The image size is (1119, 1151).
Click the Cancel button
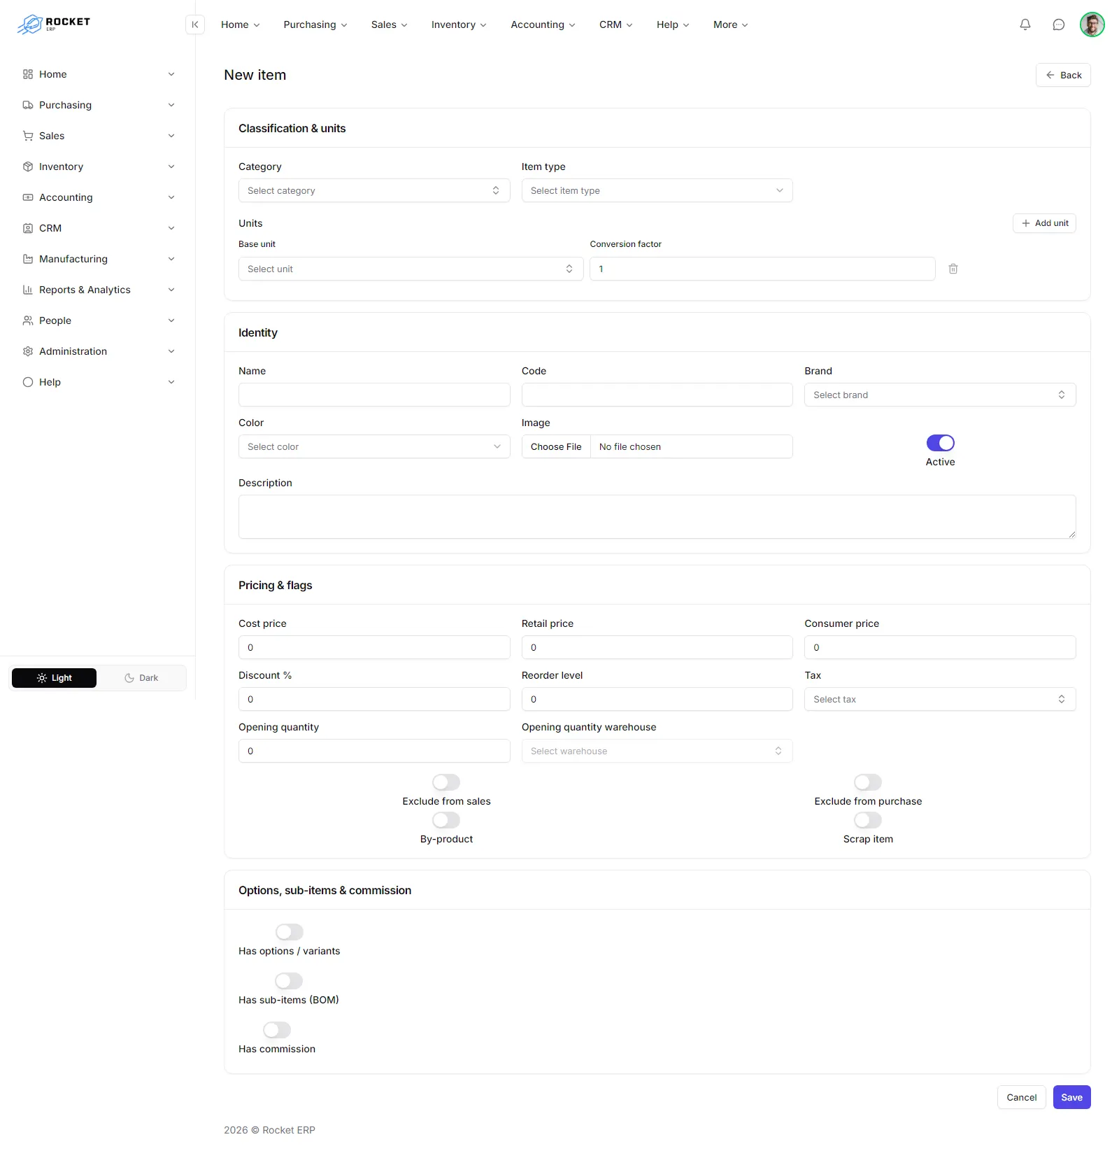1021,1097
